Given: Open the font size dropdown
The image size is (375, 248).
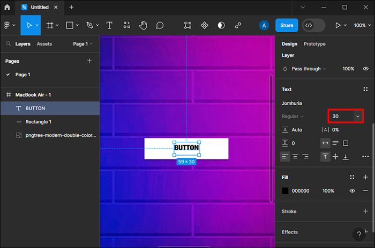Looking at the screenshot, I should click(358, 116).
